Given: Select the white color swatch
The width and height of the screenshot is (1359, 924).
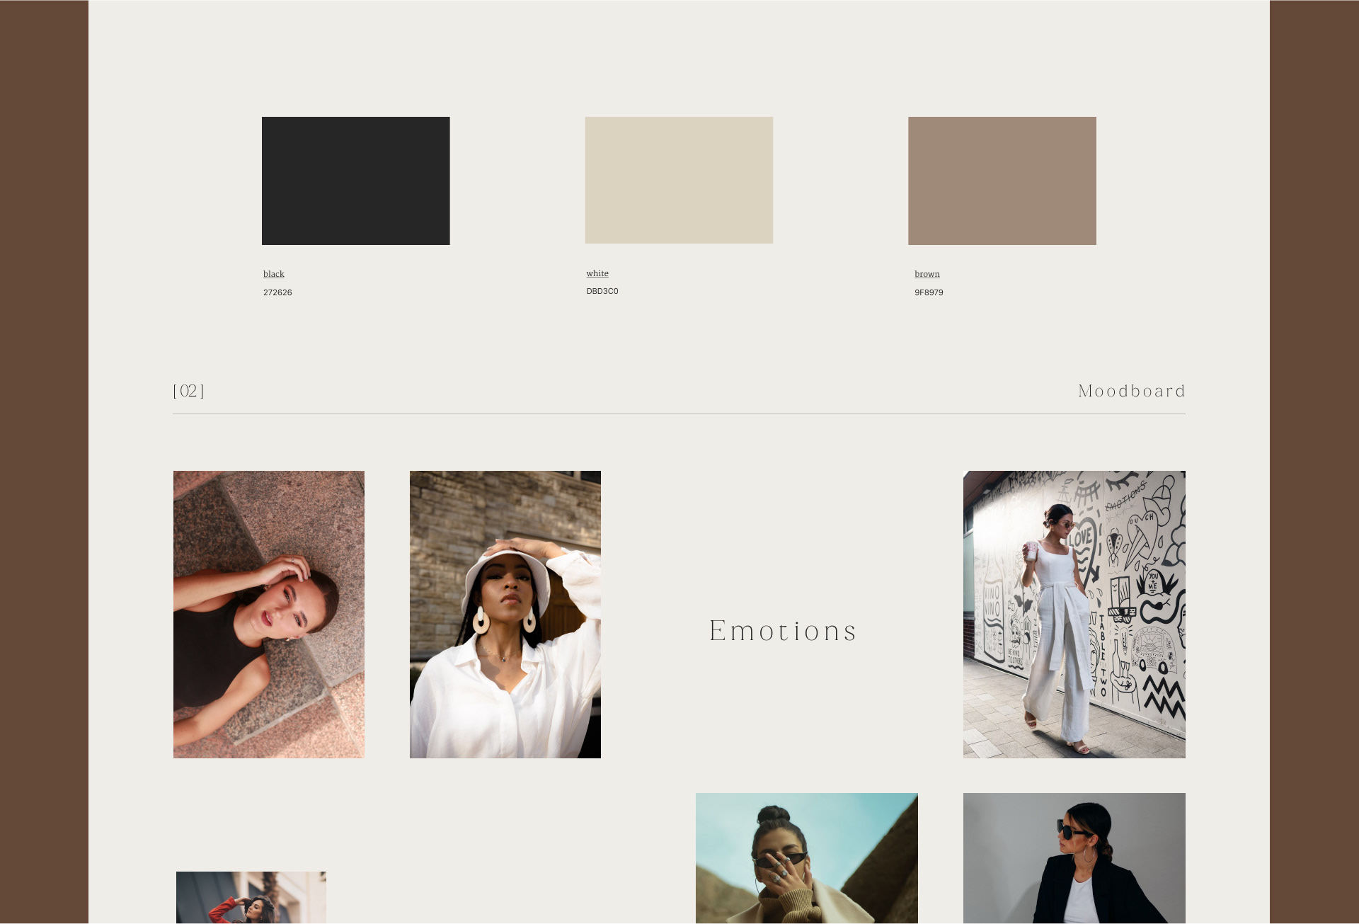Looking at the screenshot, I should coord(679,180).
